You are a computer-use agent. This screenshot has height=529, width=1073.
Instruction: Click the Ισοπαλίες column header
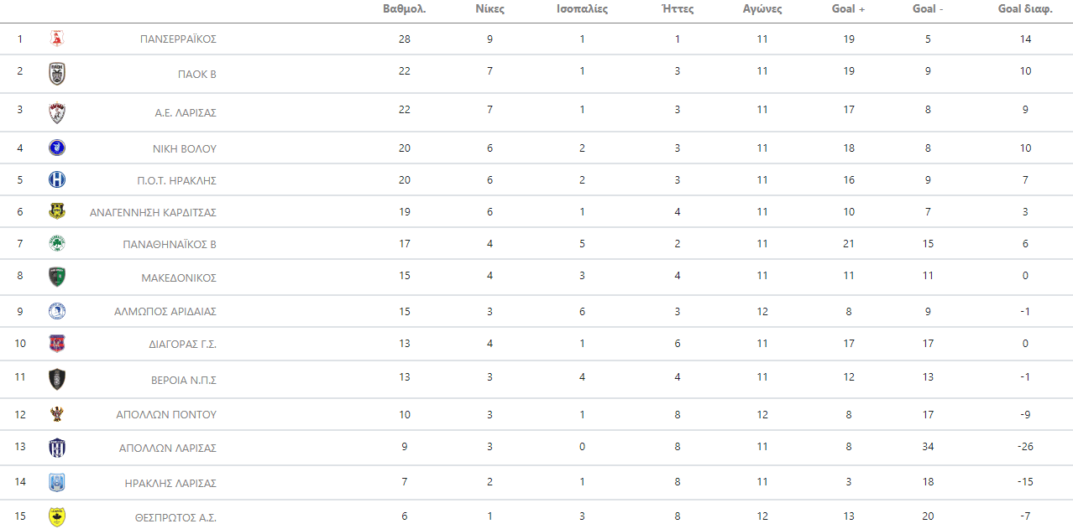click(x=582, y=9)
